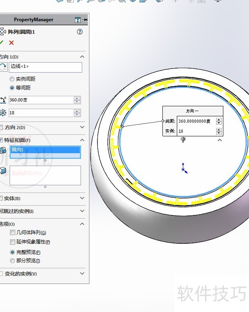Viewport: 249px width, 312px height.
Task: Collapse the 选项(O) section
Action: click(82, 224)
